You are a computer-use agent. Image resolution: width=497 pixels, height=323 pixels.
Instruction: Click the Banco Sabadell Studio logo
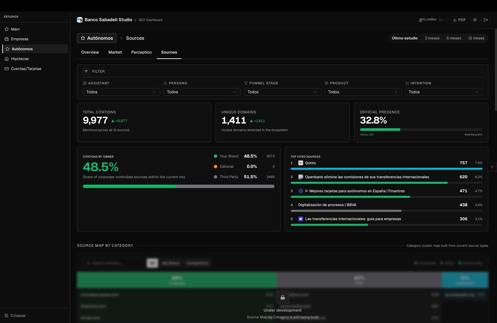click(80, 20)
